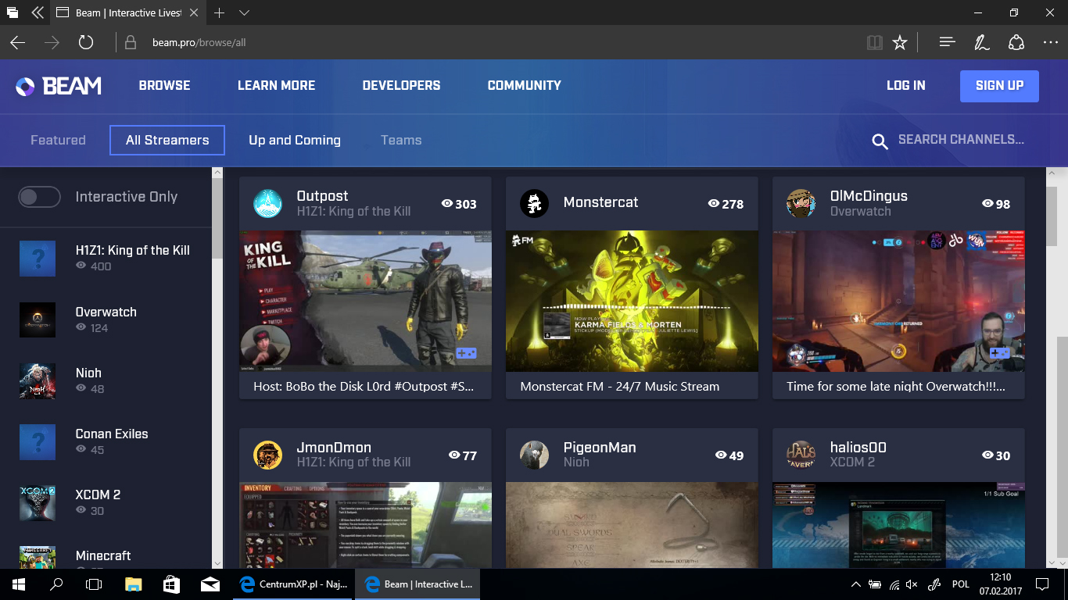Image resolution: width=1068 pixels, height=600 pixels.
Task: Open Edge reading view icon
Action: click(x=875, y=42)
